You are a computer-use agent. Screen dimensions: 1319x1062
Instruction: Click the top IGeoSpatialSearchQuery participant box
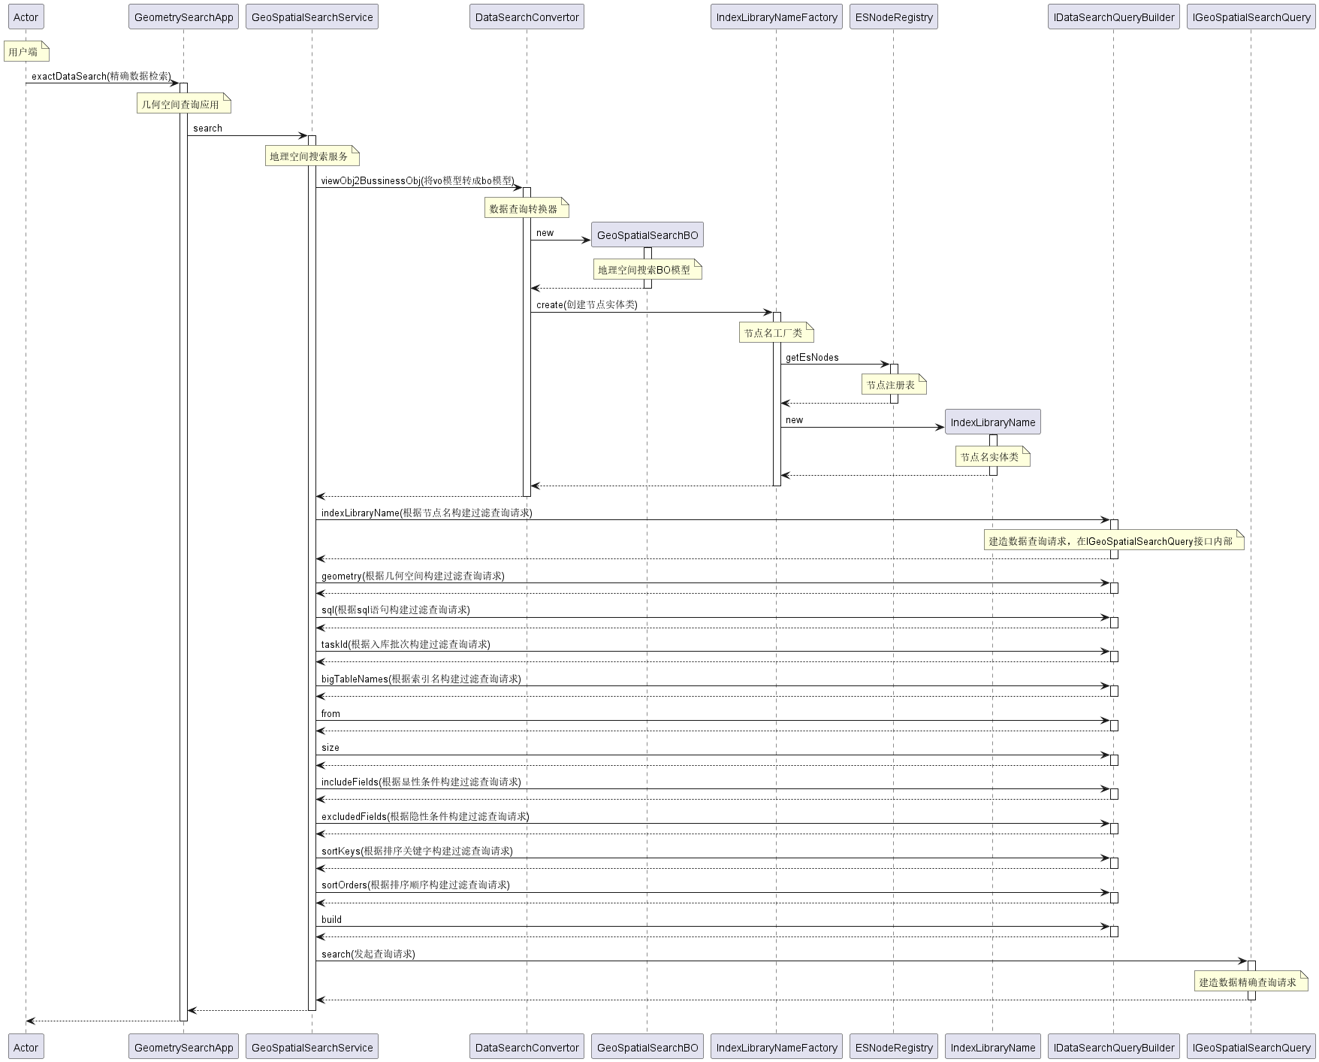[x=1251, y=17]
